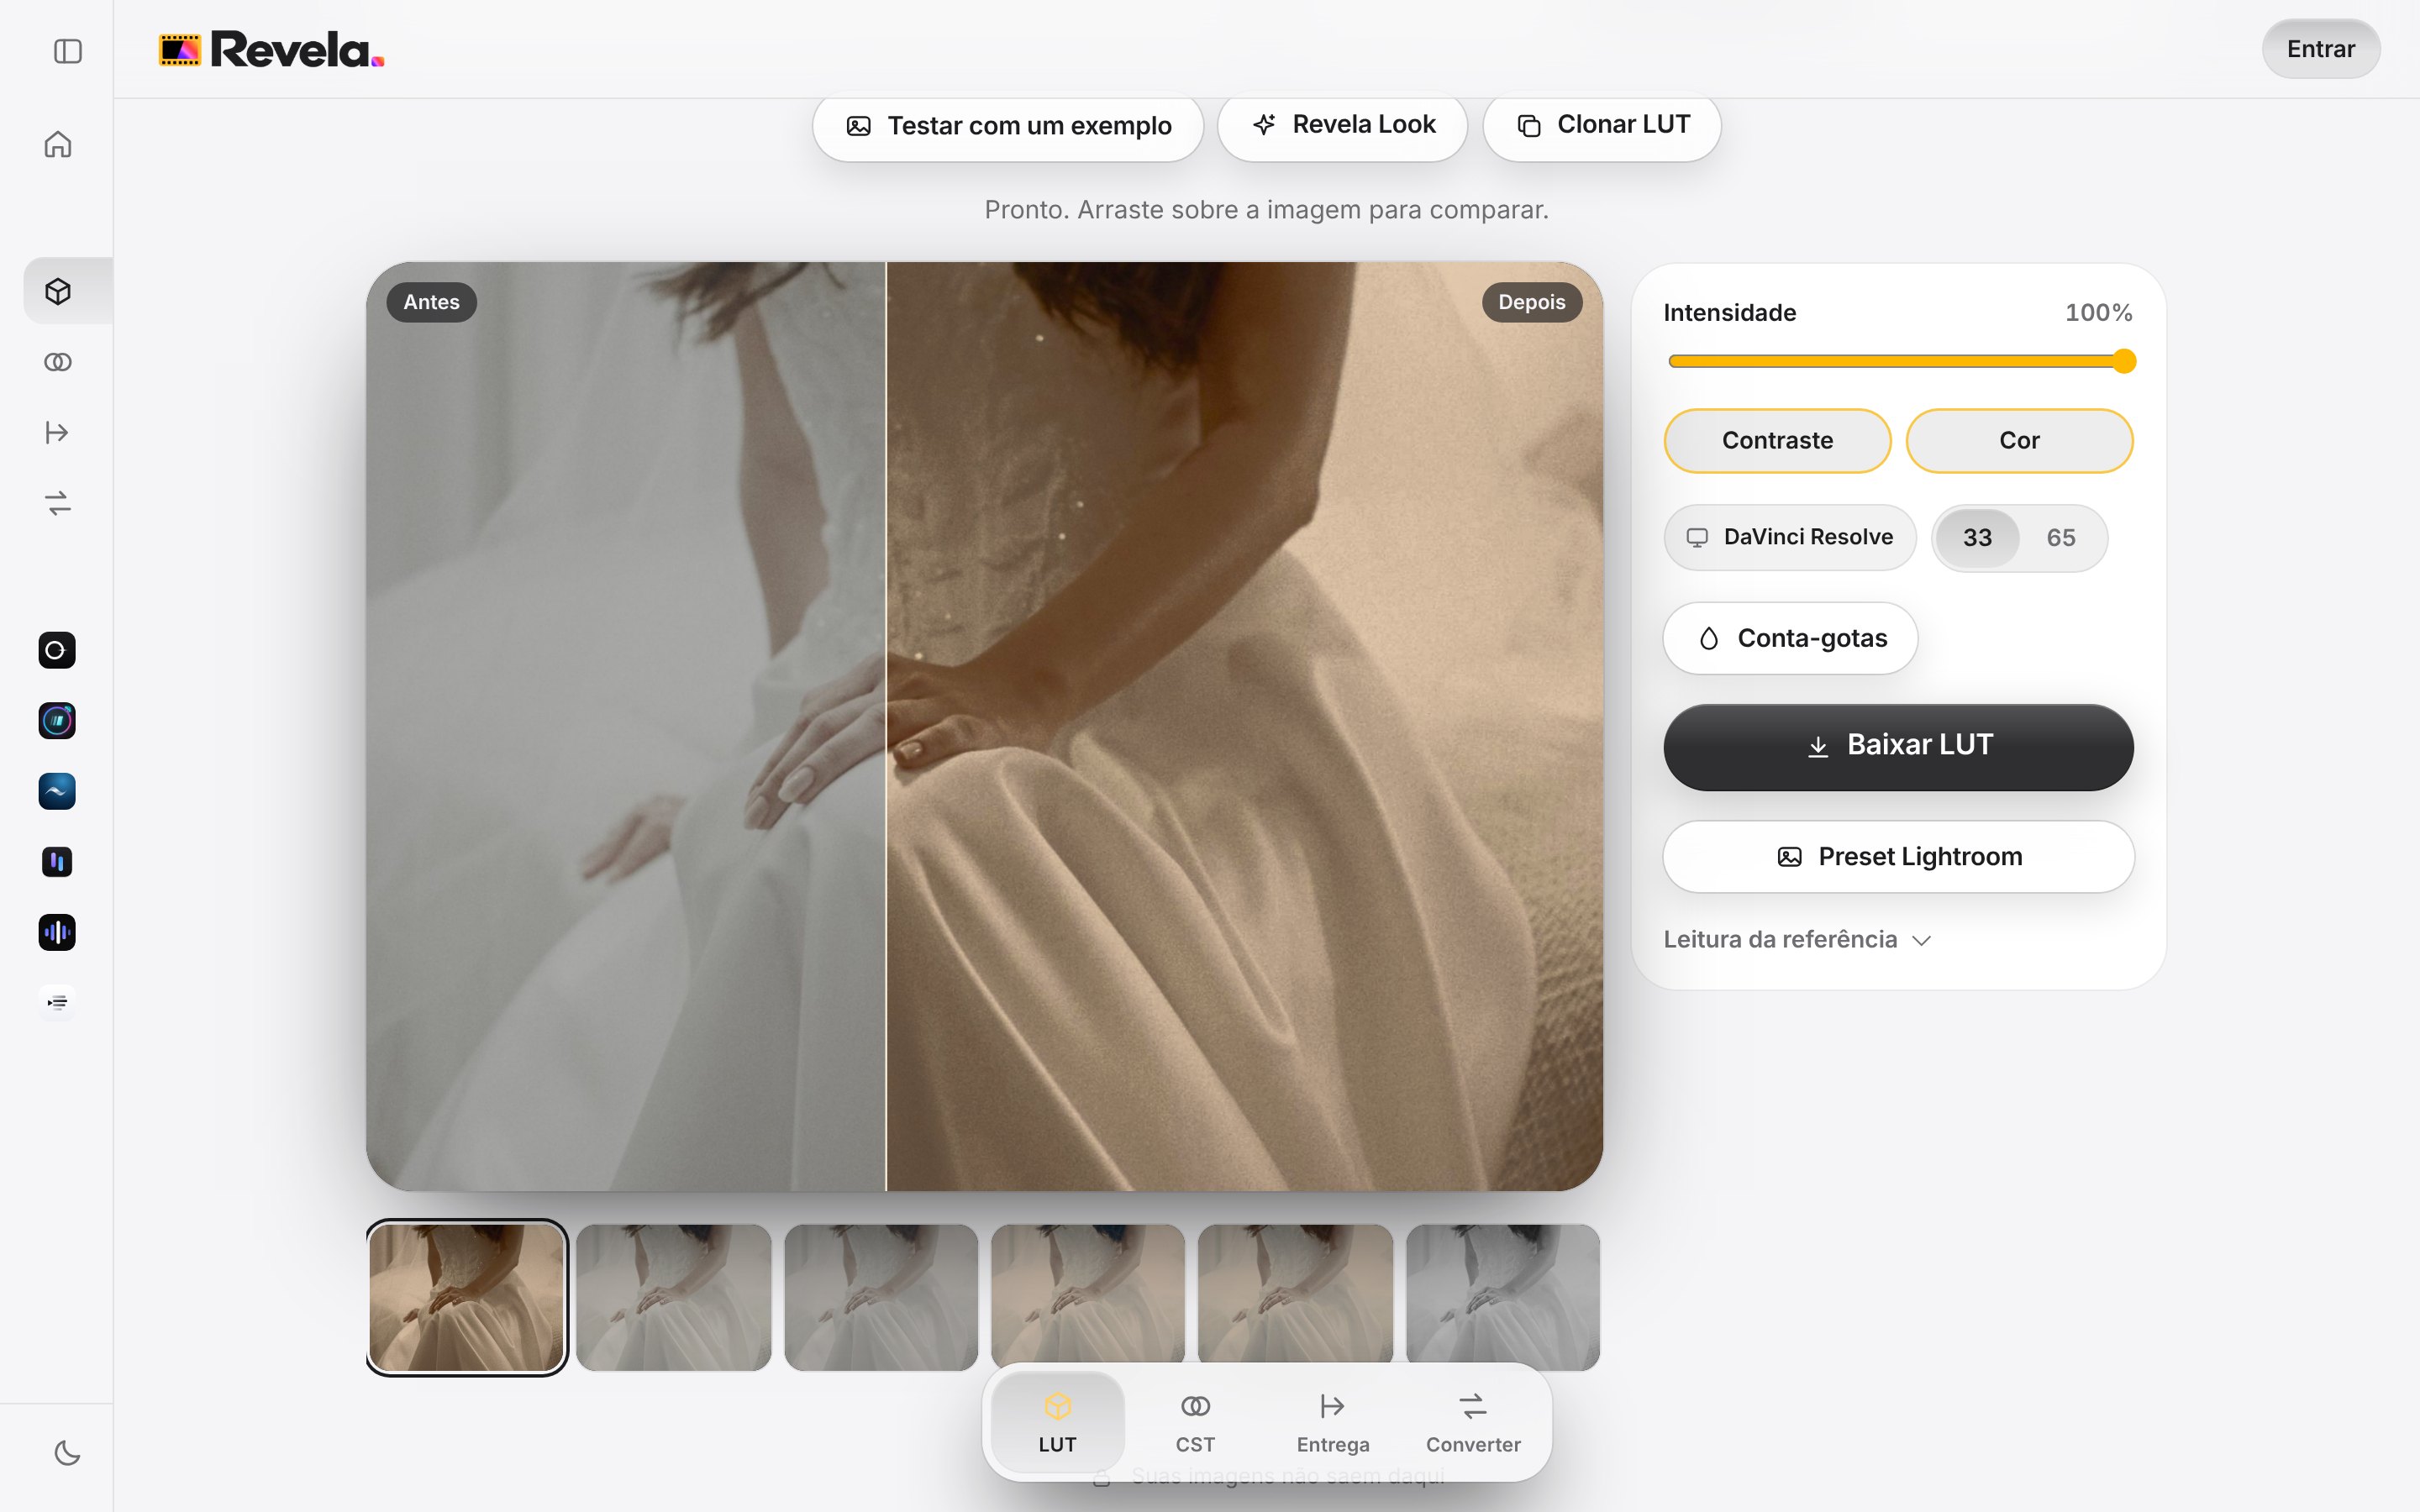
Task: Expand Leitura da referência section
Action: tap(1797, 940)
